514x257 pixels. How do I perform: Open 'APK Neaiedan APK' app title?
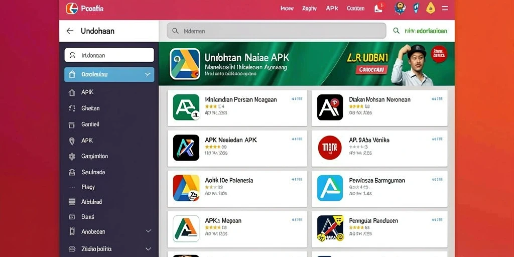coord(231,140)
